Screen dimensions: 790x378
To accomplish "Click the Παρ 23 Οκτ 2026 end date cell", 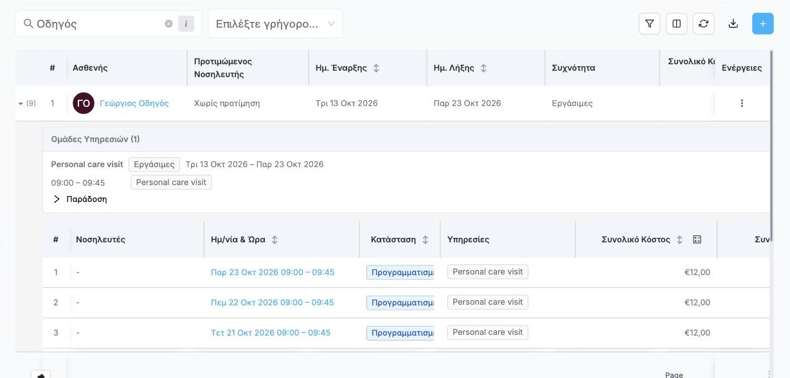I will (x=467, y=103).
